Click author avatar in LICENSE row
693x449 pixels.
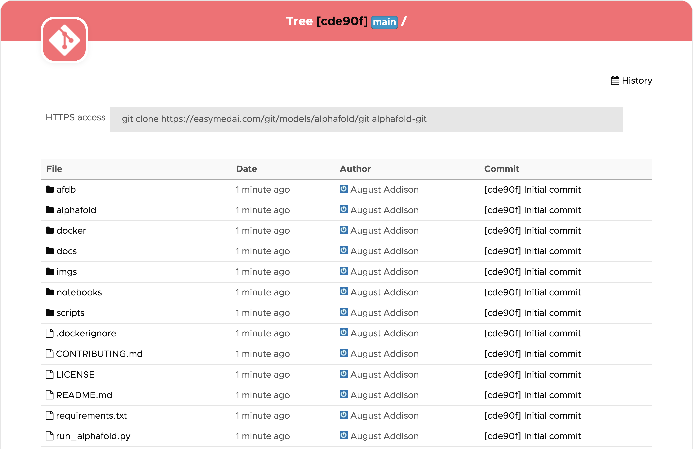pos(343,374)
